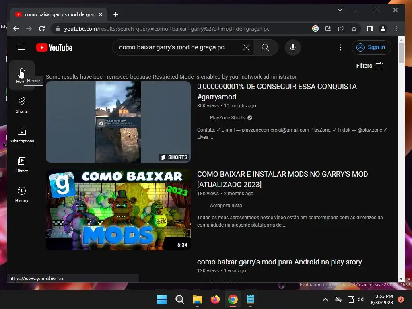Screen dimensions: 412x309
Task: Open a new Chrome tab
Action: [x=115, y=14]
